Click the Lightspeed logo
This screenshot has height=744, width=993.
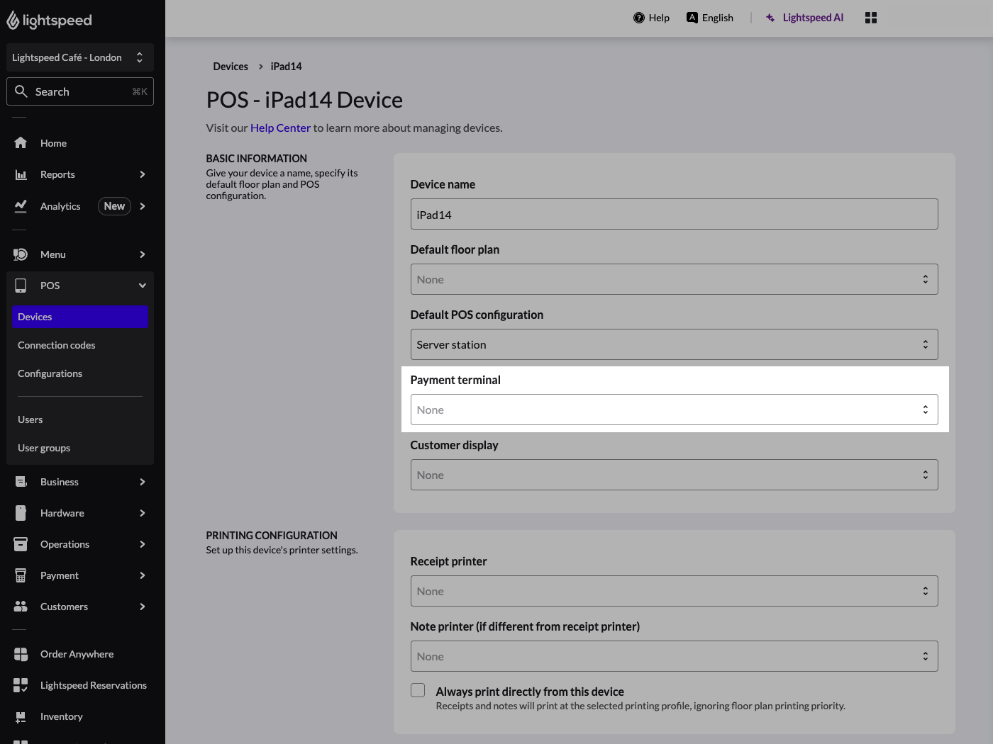48,20
